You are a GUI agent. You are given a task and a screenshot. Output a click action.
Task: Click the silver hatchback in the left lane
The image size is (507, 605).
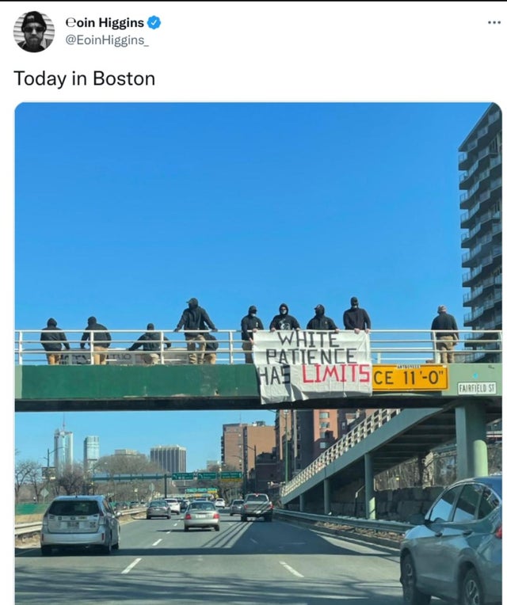point(80,524)
